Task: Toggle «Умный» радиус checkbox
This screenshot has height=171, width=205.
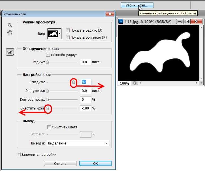Action: tap(48, 55)
